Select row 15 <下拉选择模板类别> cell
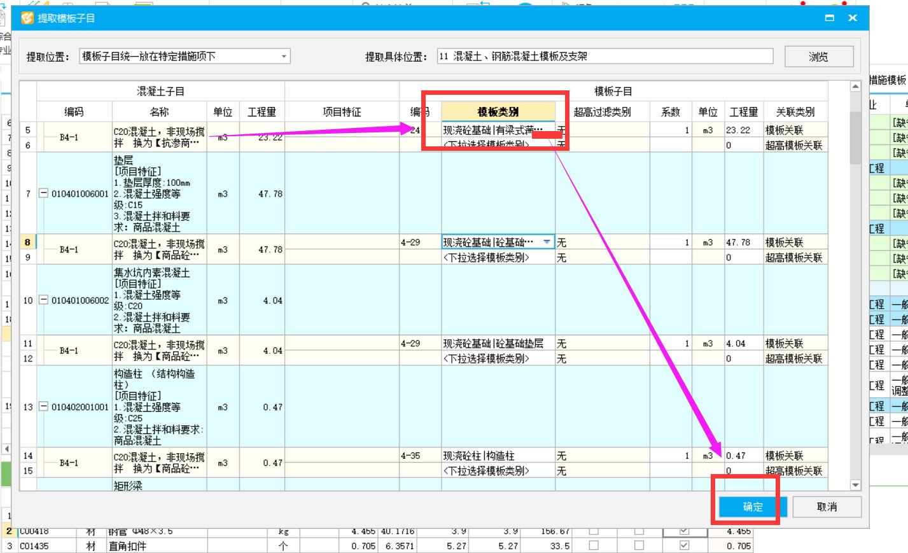 tap(498, 471)
